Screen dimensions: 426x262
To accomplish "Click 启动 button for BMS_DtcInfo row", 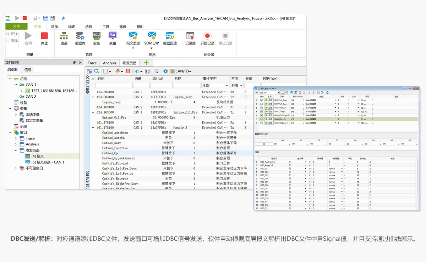I will tap(269, 119).
